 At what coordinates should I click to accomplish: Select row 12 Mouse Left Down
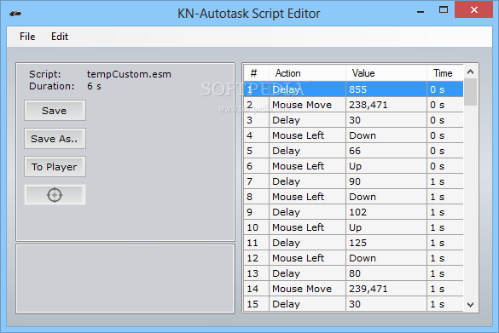(x=353, y=258)
